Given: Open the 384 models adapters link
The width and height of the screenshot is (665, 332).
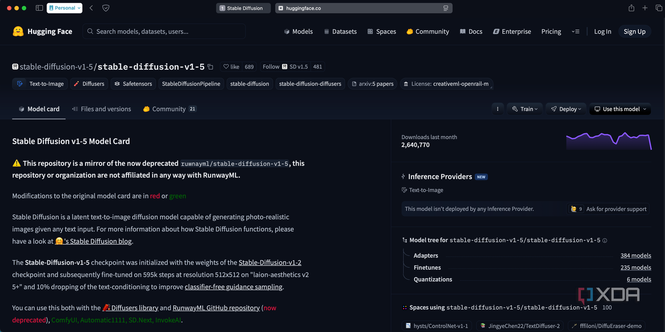Looking at the screenshot, I should tap(636, 256).
